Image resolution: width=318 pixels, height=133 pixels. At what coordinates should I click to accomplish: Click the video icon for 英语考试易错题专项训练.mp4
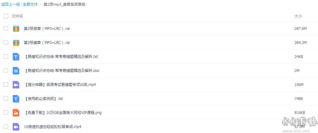[x=16, y=85]
